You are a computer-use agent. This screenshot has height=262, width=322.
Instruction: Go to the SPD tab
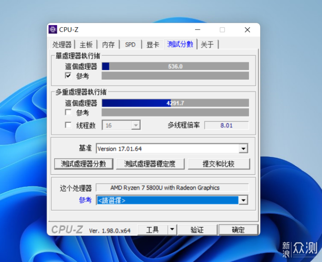pyautogui.click(x=131, y=45)
